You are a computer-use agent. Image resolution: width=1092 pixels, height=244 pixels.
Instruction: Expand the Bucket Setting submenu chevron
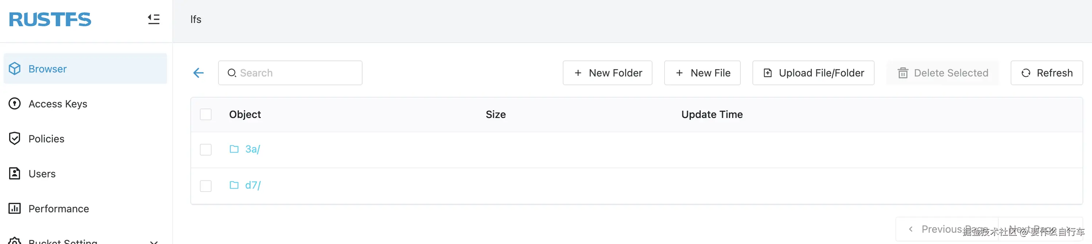pos(154,241)
